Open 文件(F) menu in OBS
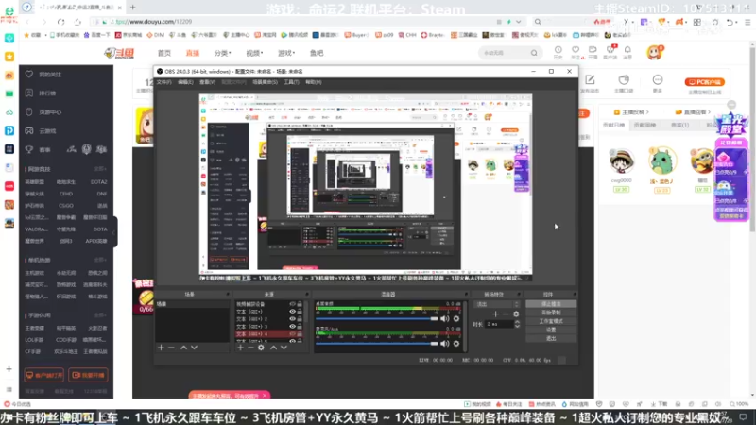Image resolution: width=756 pixels, height=425 pixels. click(x=163, y=82)
